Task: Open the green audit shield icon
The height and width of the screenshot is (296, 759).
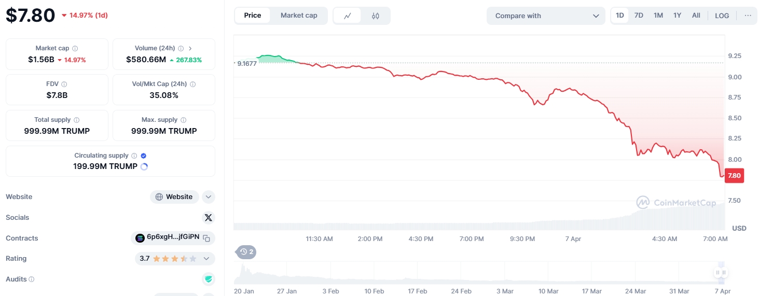Action: (x=209, y=279)
